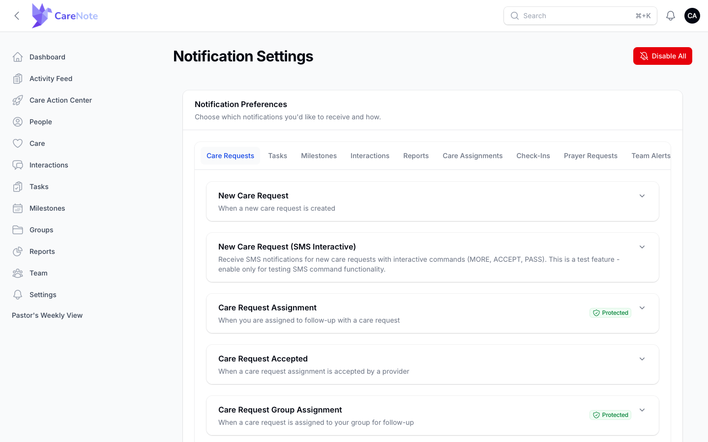708x442 pixels.
Task: Click the Team members icon
Action: [18, 273]
